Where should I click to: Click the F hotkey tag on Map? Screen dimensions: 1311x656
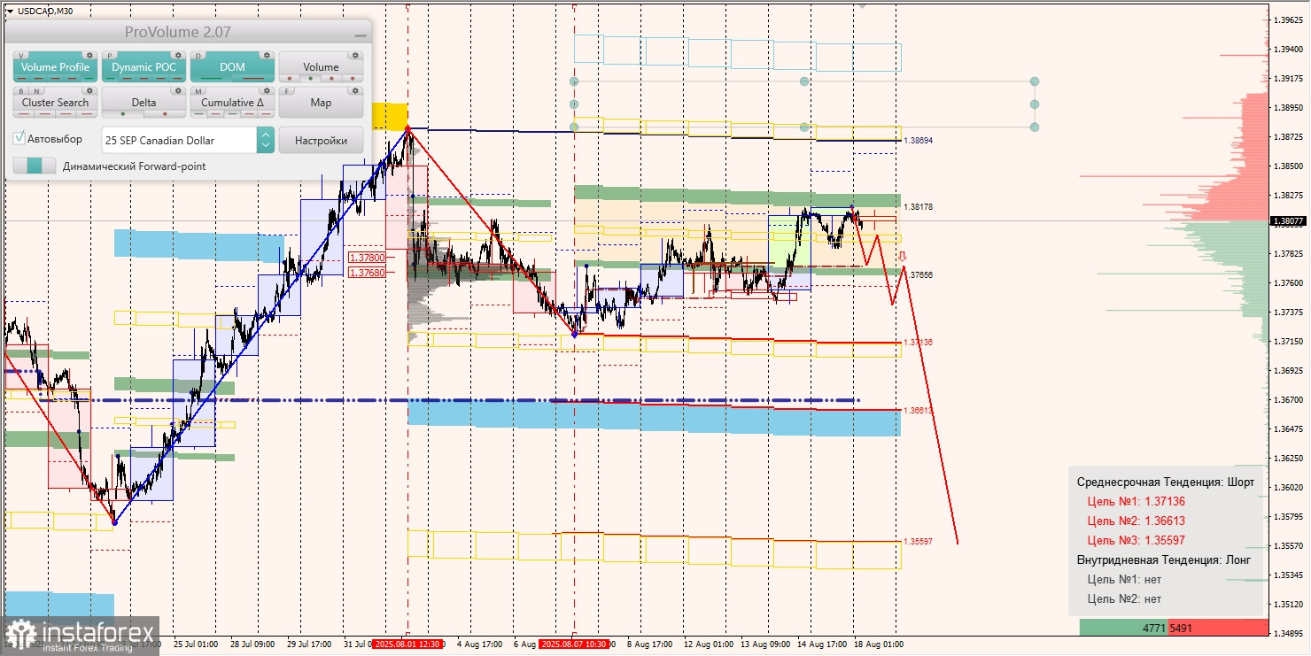tap(287, 90)
